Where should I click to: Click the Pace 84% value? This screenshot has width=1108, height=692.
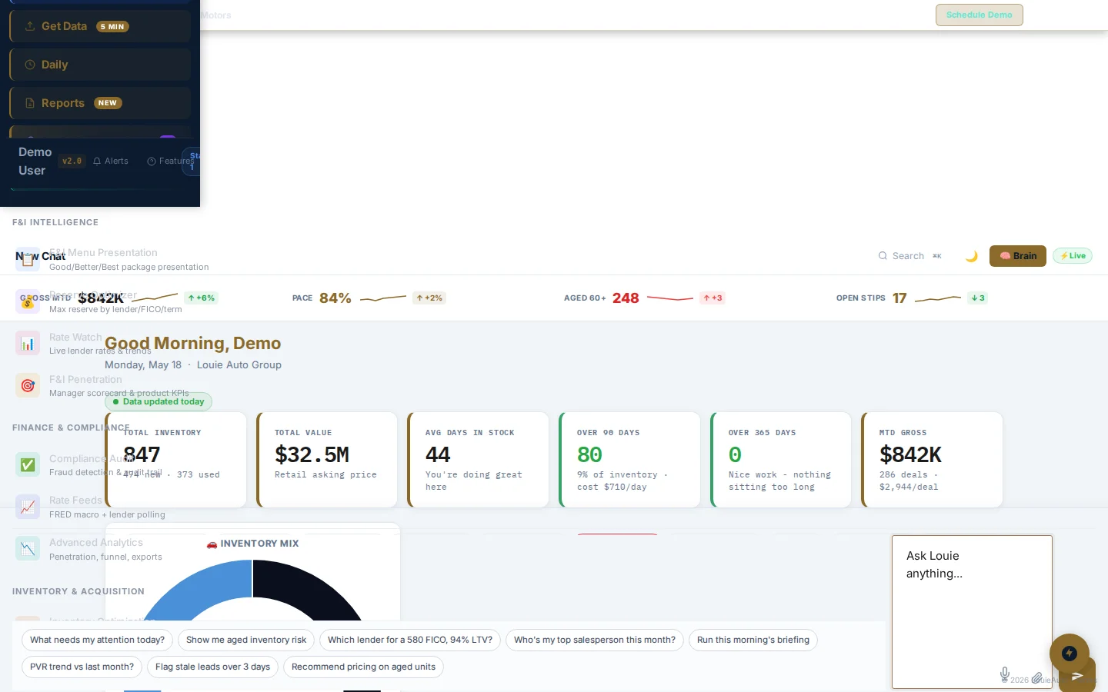coord(335,298)
